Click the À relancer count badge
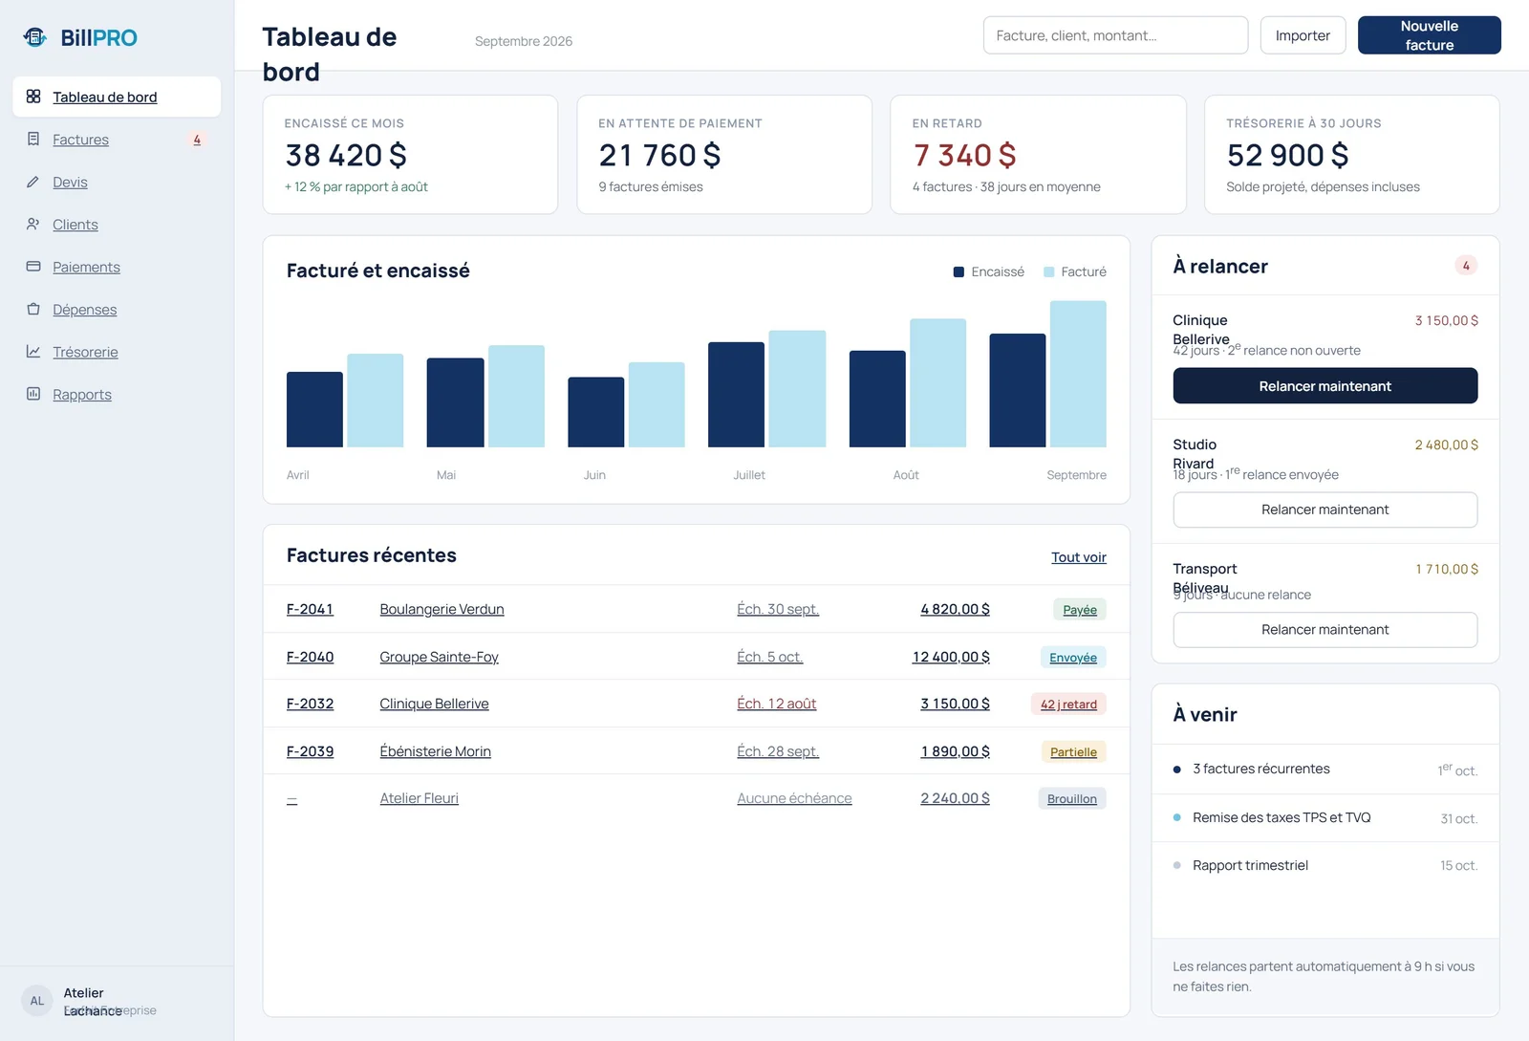The height and width of the screenshot is (1041, 1529). (1466, 266)
